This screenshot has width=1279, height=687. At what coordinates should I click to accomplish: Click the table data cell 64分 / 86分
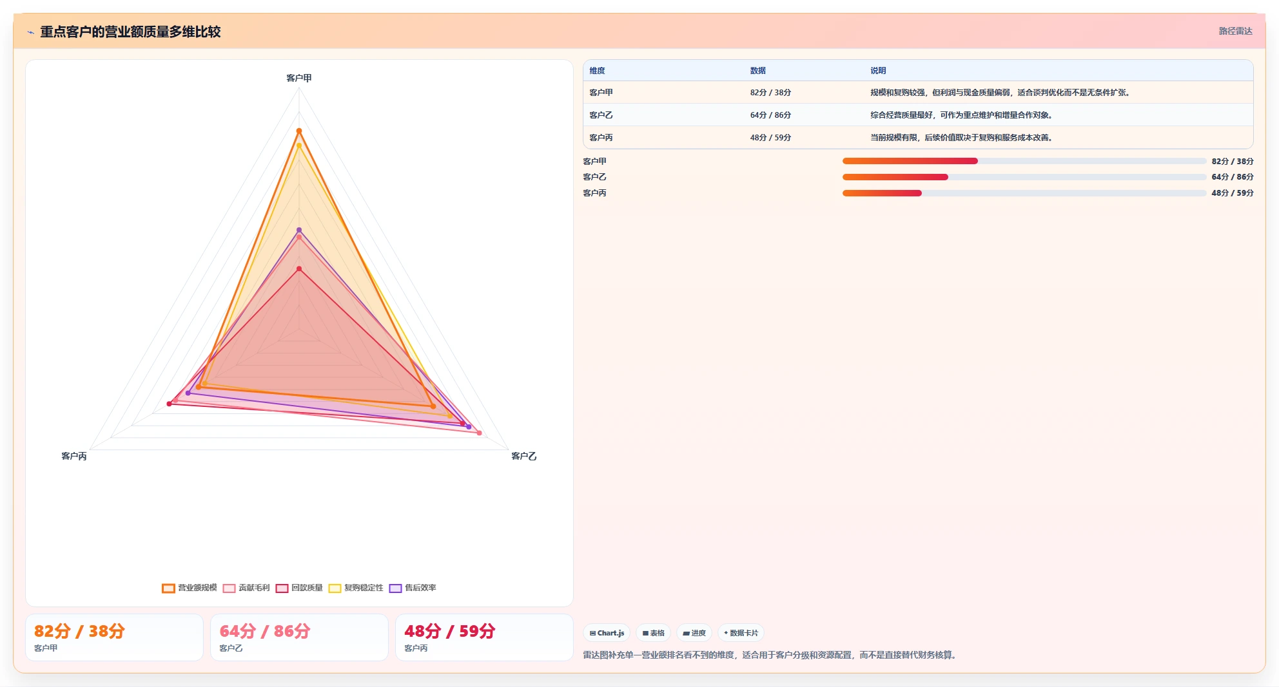770,115
